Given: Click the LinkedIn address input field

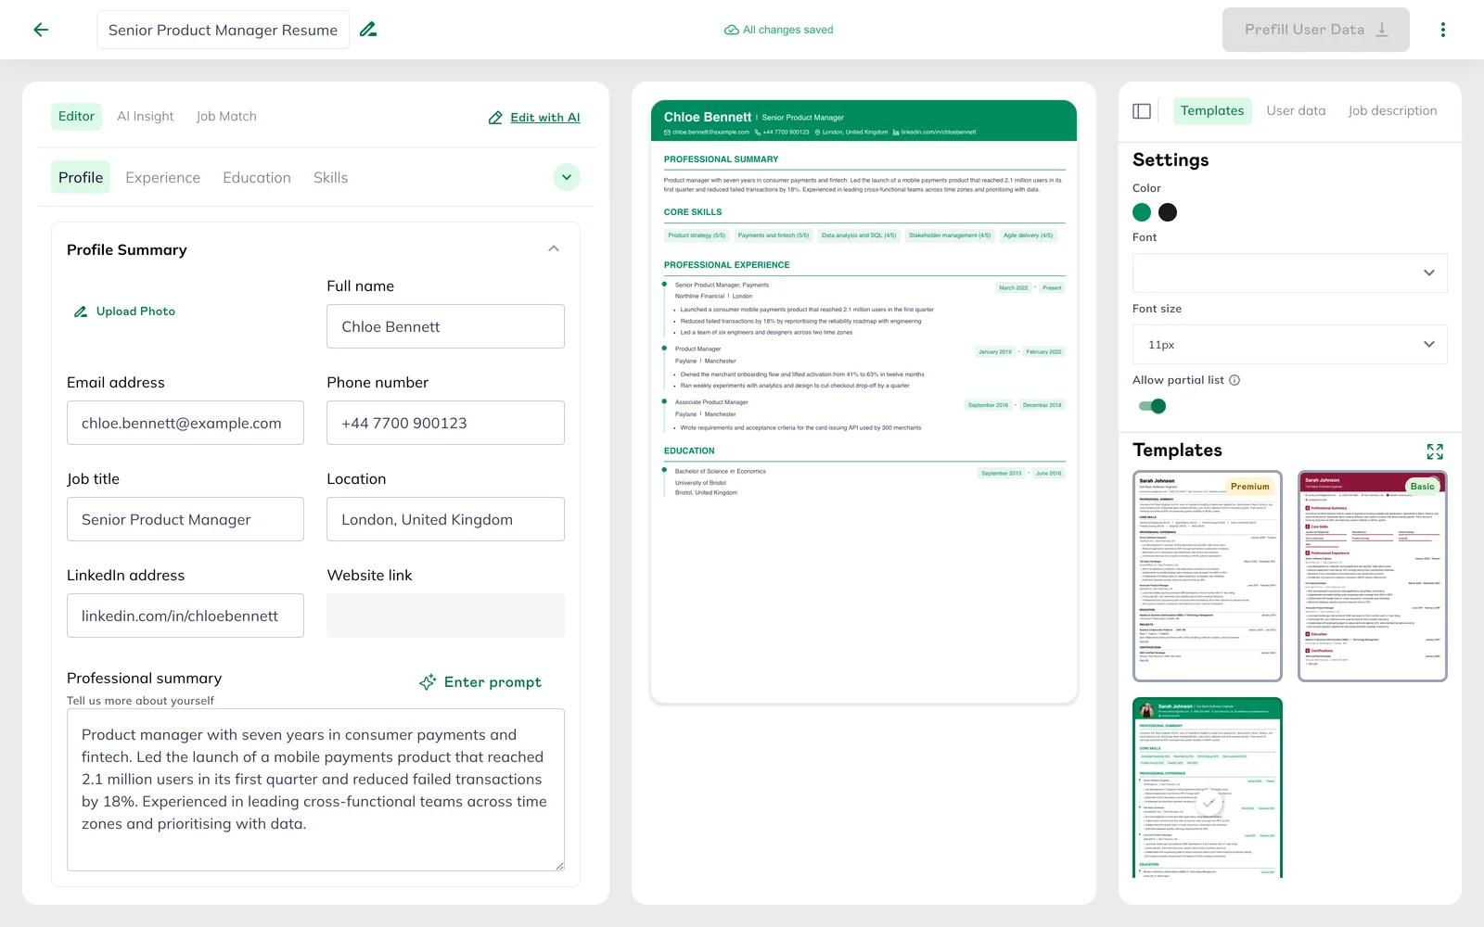Looking at the screenshot, I should point(185,616).
